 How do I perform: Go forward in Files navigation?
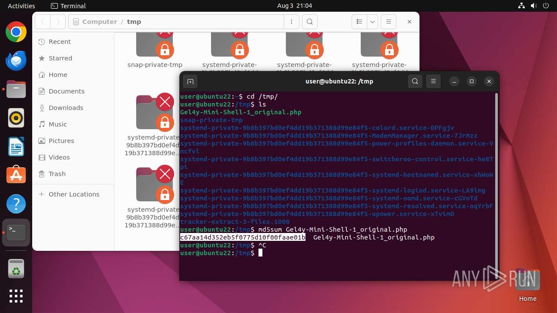coord(58,22)
